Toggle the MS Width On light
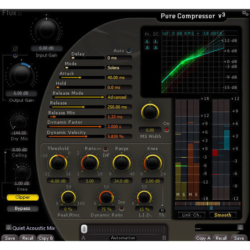250x250 pixels. (x=167, y=130)
